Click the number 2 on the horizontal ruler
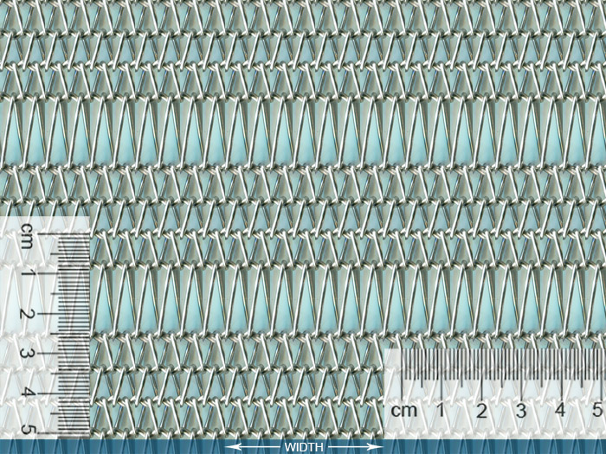This screenshot has height=454, width=606. pos(482,409)
